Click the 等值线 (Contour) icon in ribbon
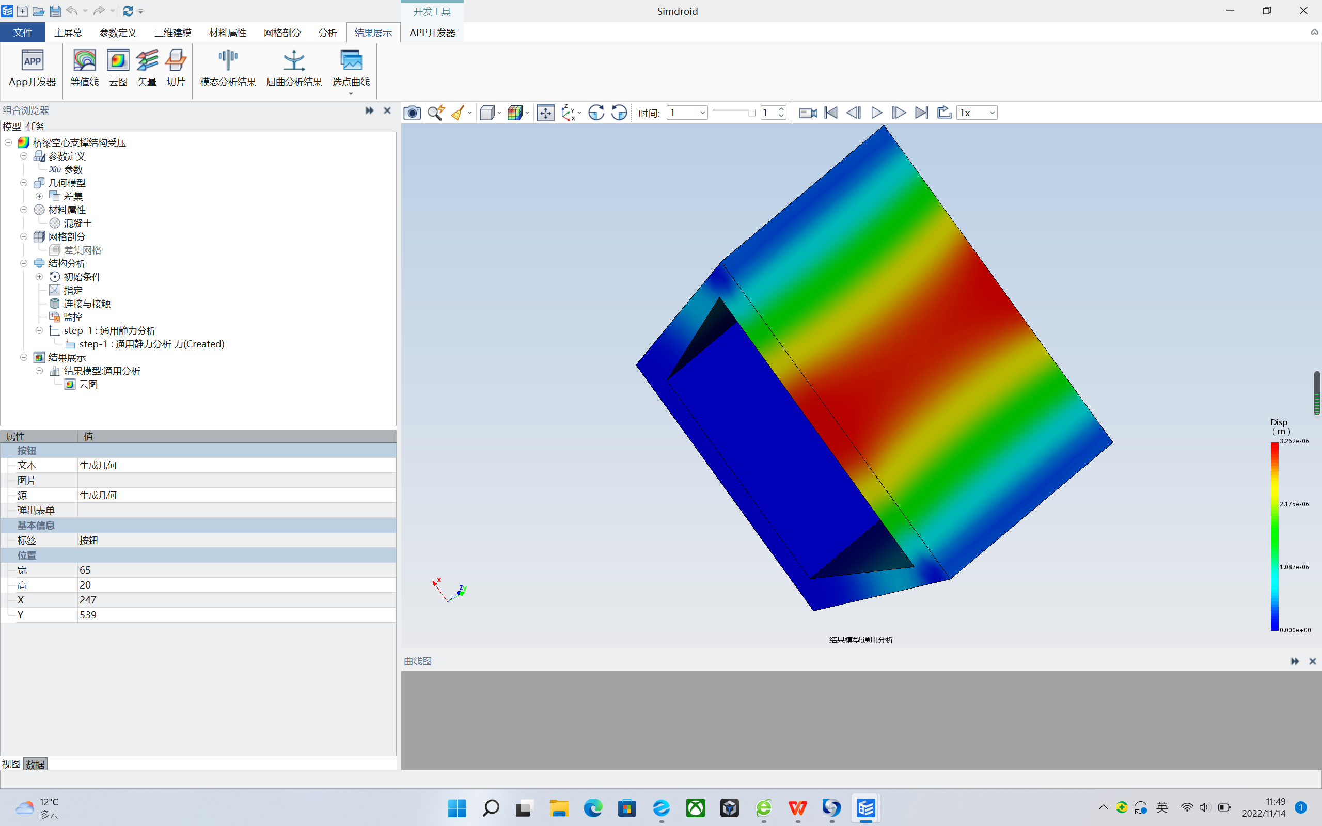This screenshot has width=1322, height=826. [x=85, y=66]
